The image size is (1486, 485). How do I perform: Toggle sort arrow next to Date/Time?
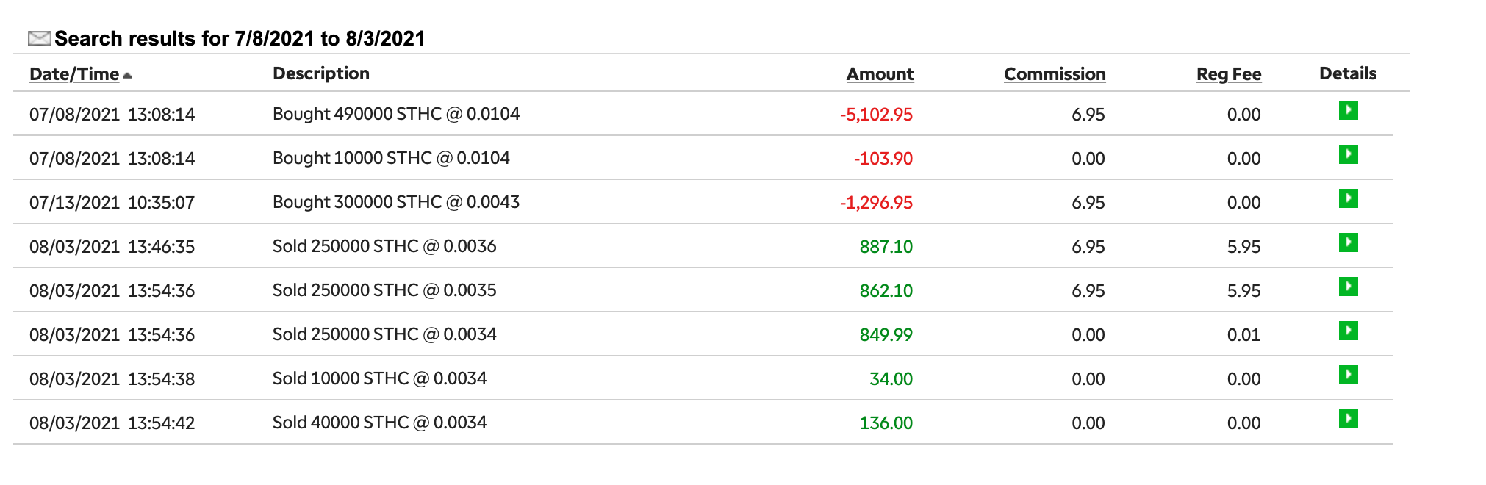coord(127,76)
